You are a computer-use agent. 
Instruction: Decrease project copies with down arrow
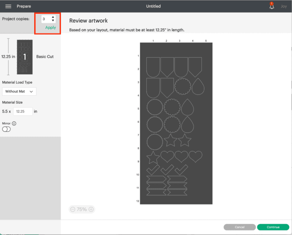pos(53,21)
